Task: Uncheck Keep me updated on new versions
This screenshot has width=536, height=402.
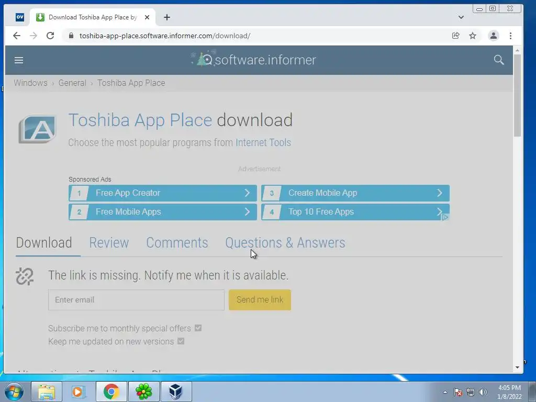Action: click(x=181, y=341)
